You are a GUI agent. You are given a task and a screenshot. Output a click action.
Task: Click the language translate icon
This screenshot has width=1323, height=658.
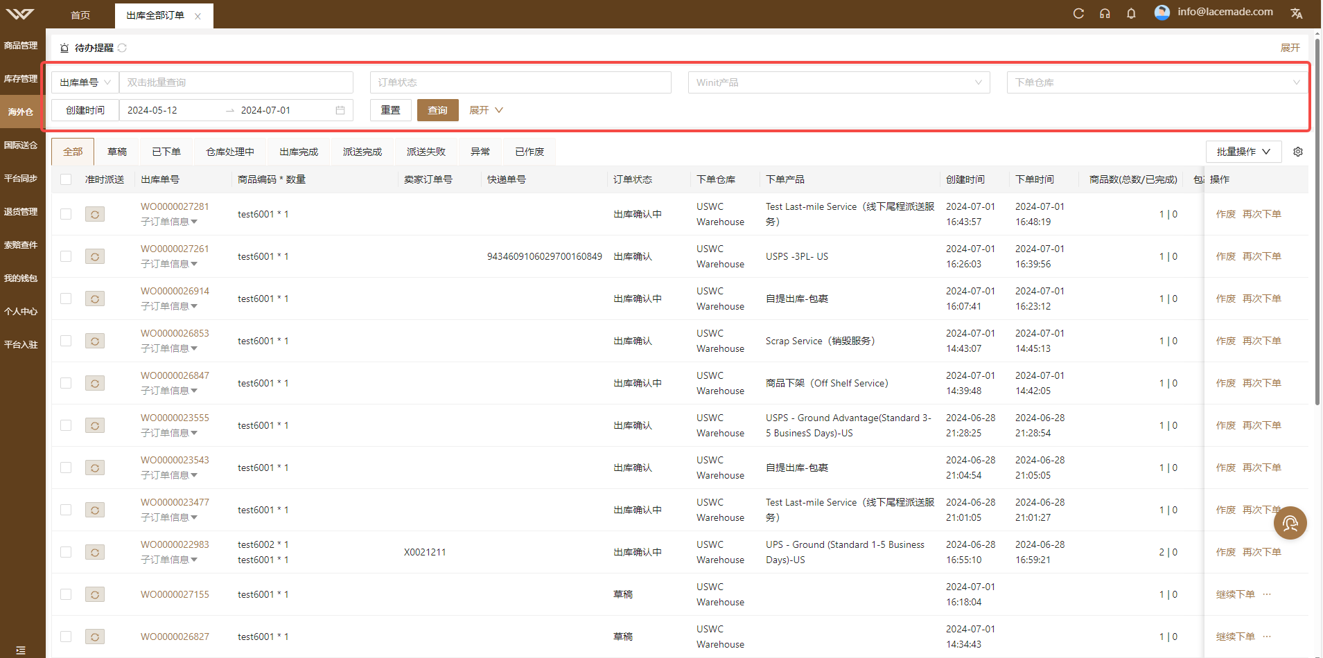[1297, 13]
